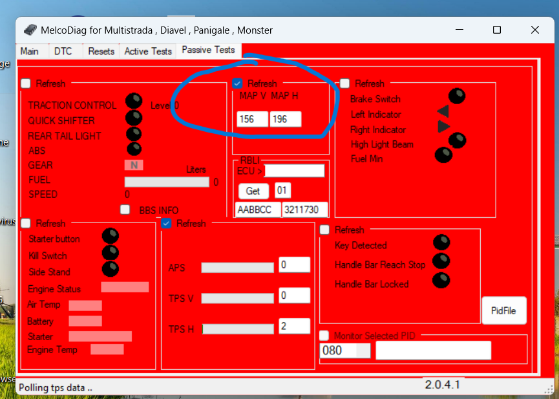Maximize the MelcoDiag window
The height and width of the screenshot is (399, 559).
(x=497, y=30)
